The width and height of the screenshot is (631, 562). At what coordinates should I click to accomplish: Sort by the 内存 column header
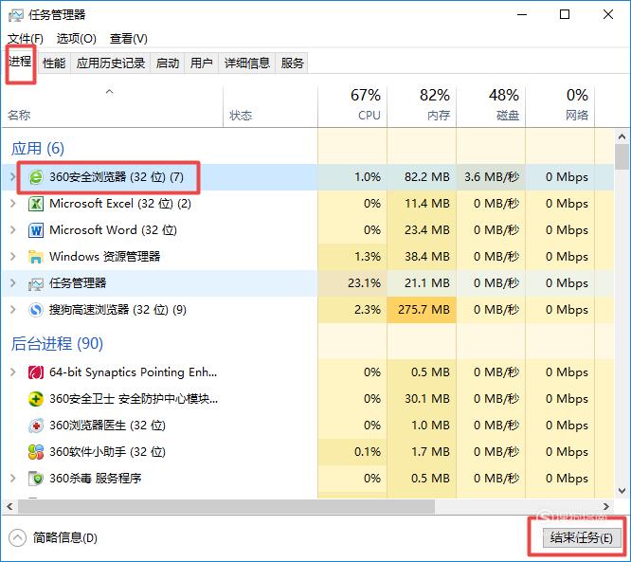pyautogui.click(x=422, y=107)
